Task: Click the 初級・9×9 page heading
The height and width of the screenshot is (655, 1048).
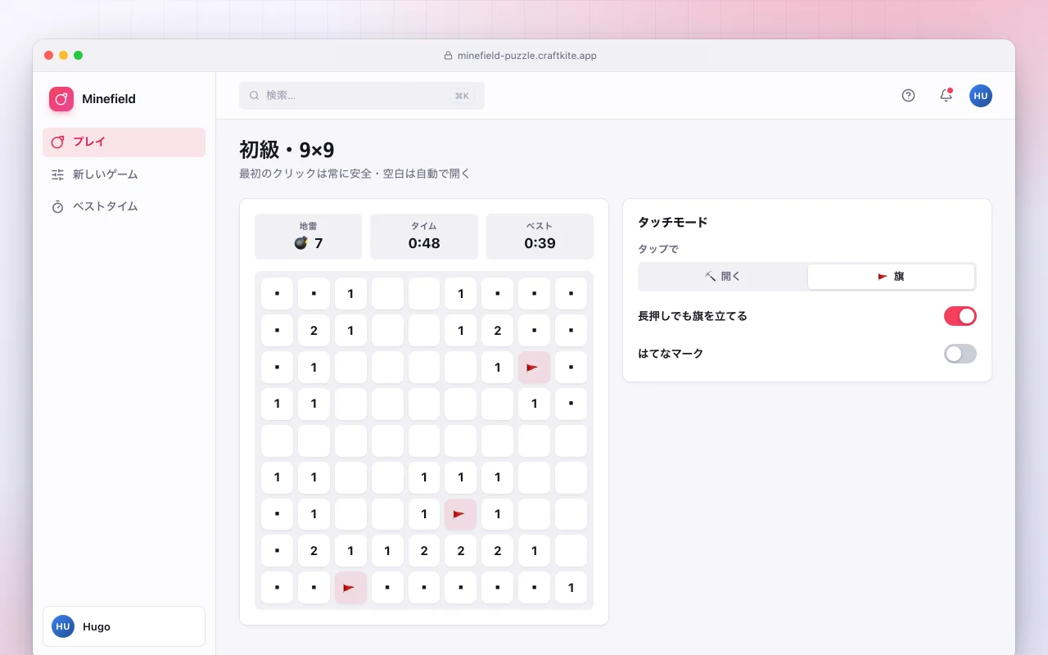Action: pyautogui.click(x=287, y=150)
